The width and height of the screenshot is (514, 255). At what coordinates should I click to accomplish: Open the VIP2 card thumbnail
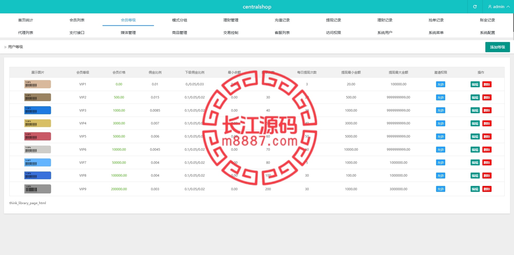point(38,97)
